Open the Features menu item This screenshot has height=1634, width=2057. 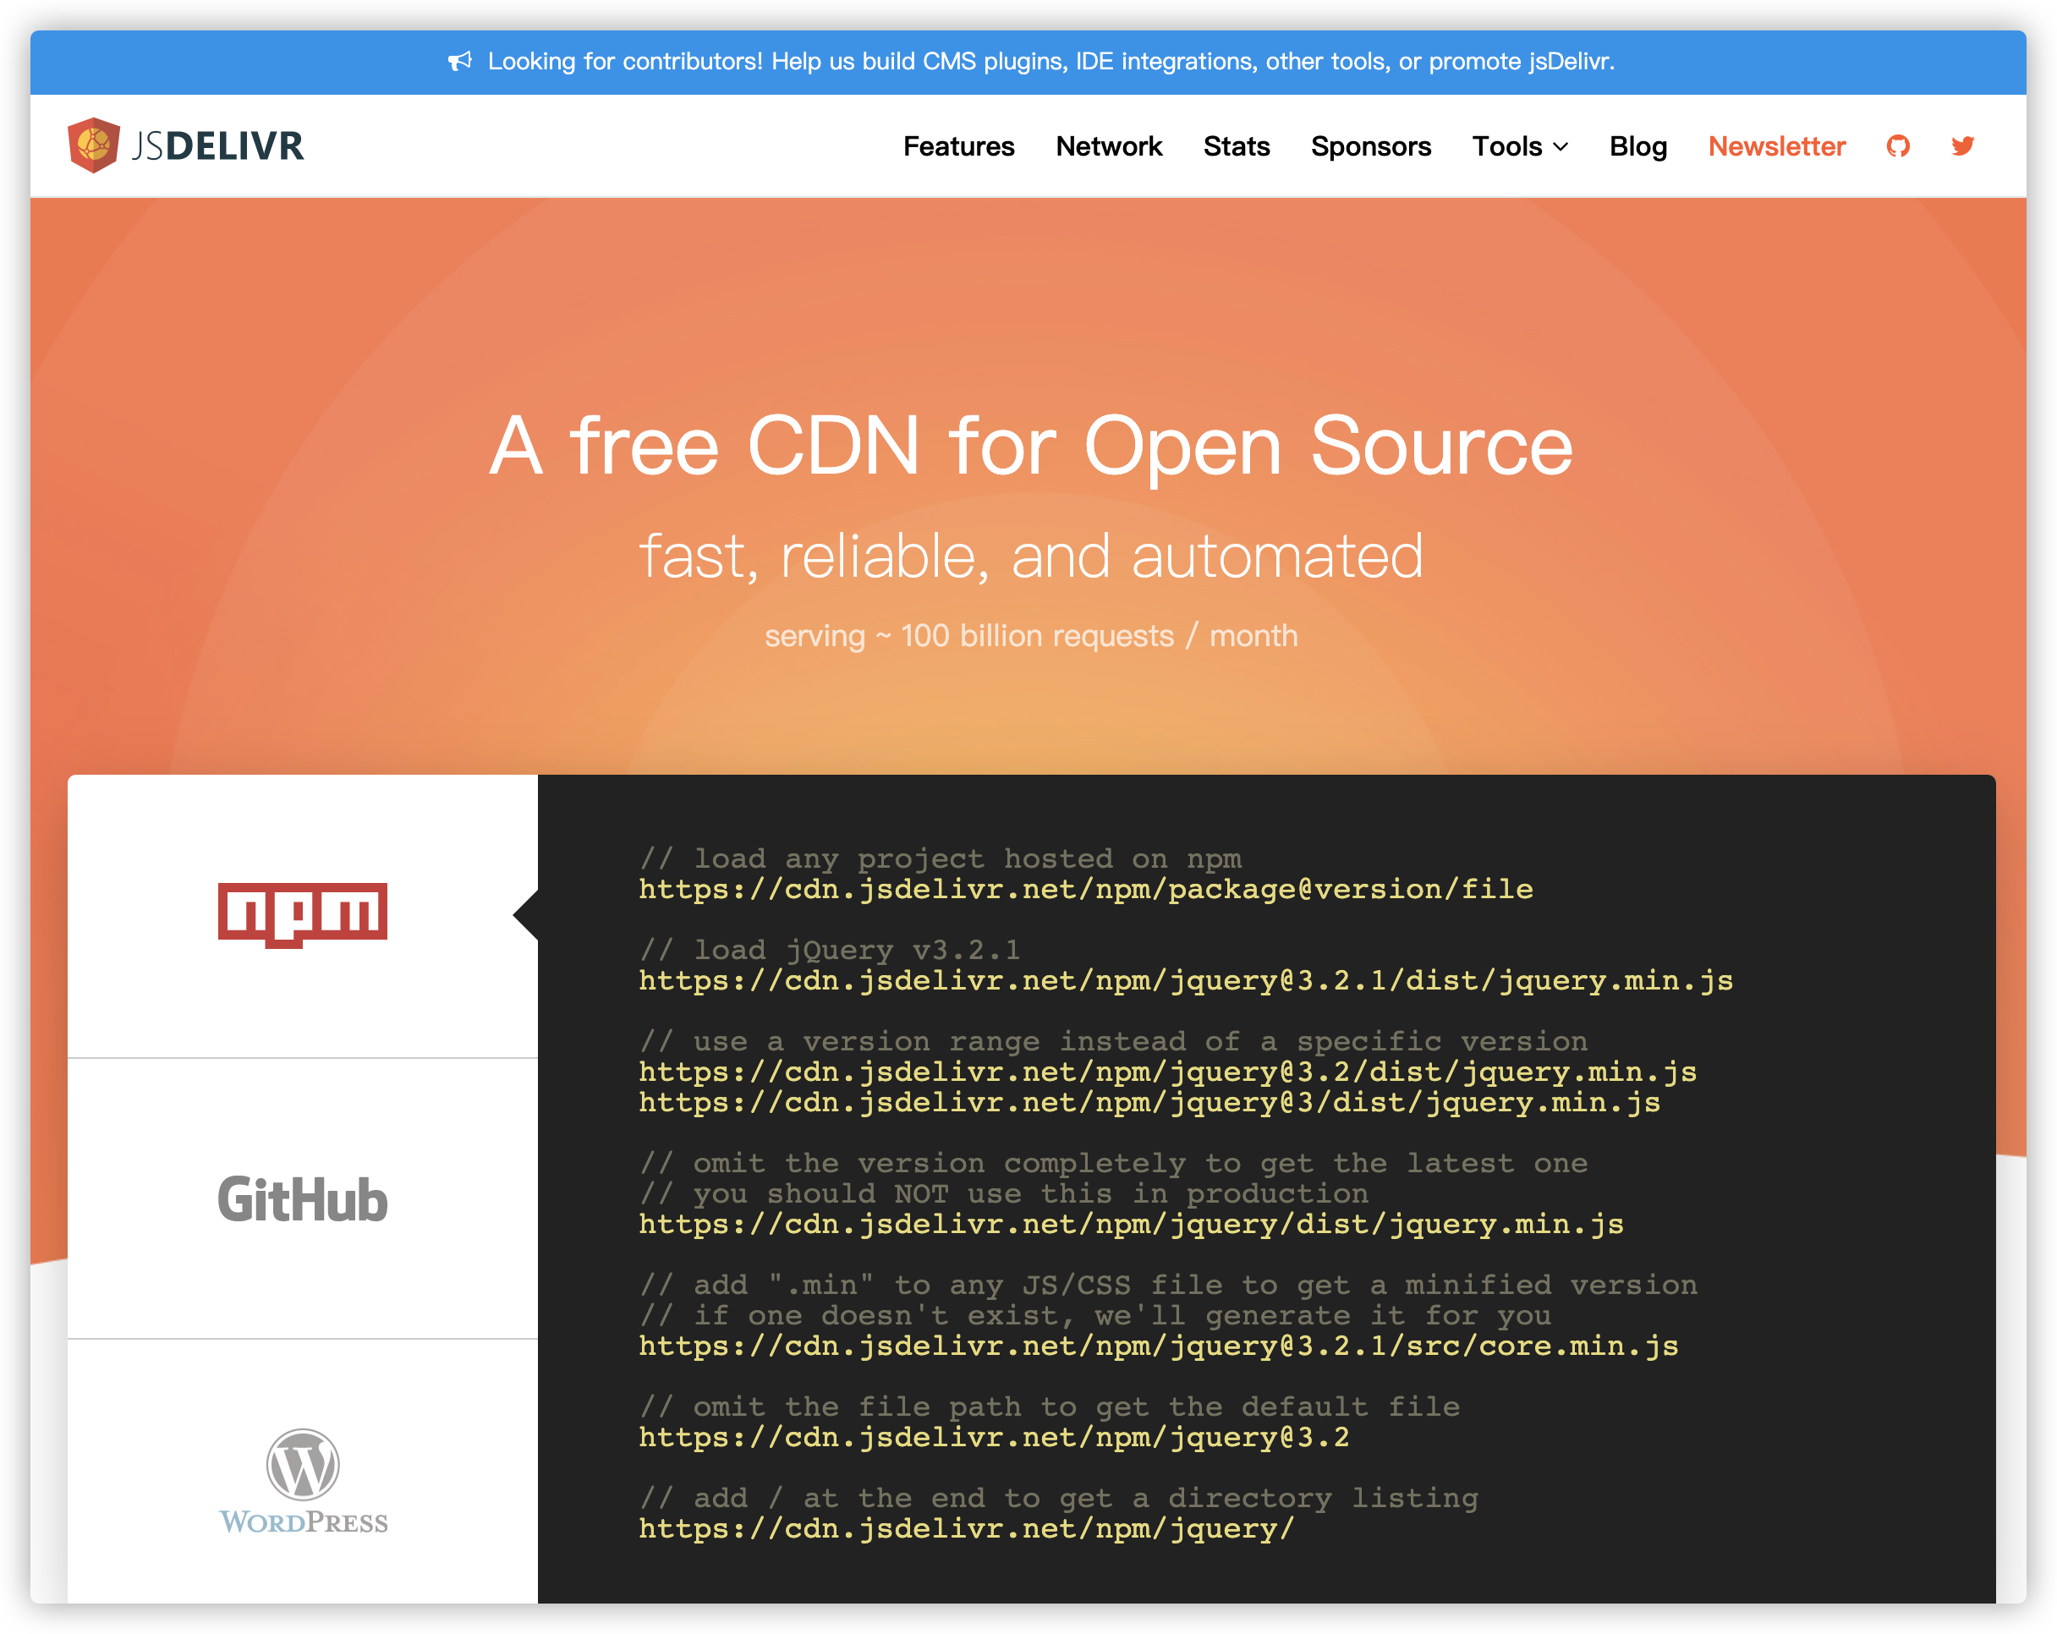(958, 146)
